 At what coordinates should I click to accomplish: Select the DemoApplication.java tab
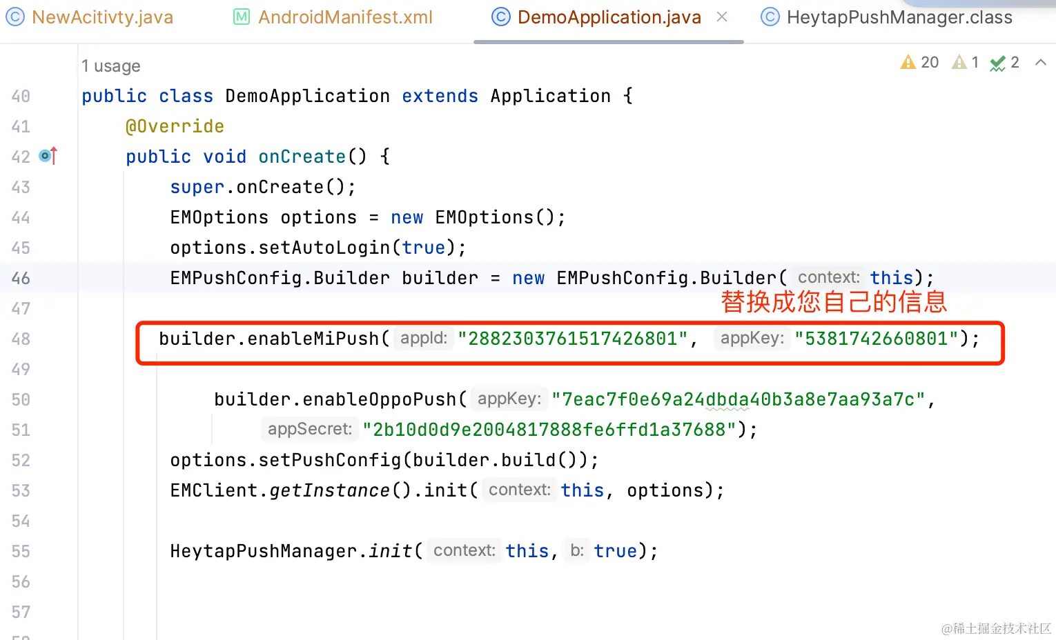point(609,17)
